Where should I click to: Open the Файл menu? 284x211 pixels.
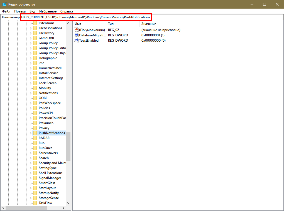point(6,11)
